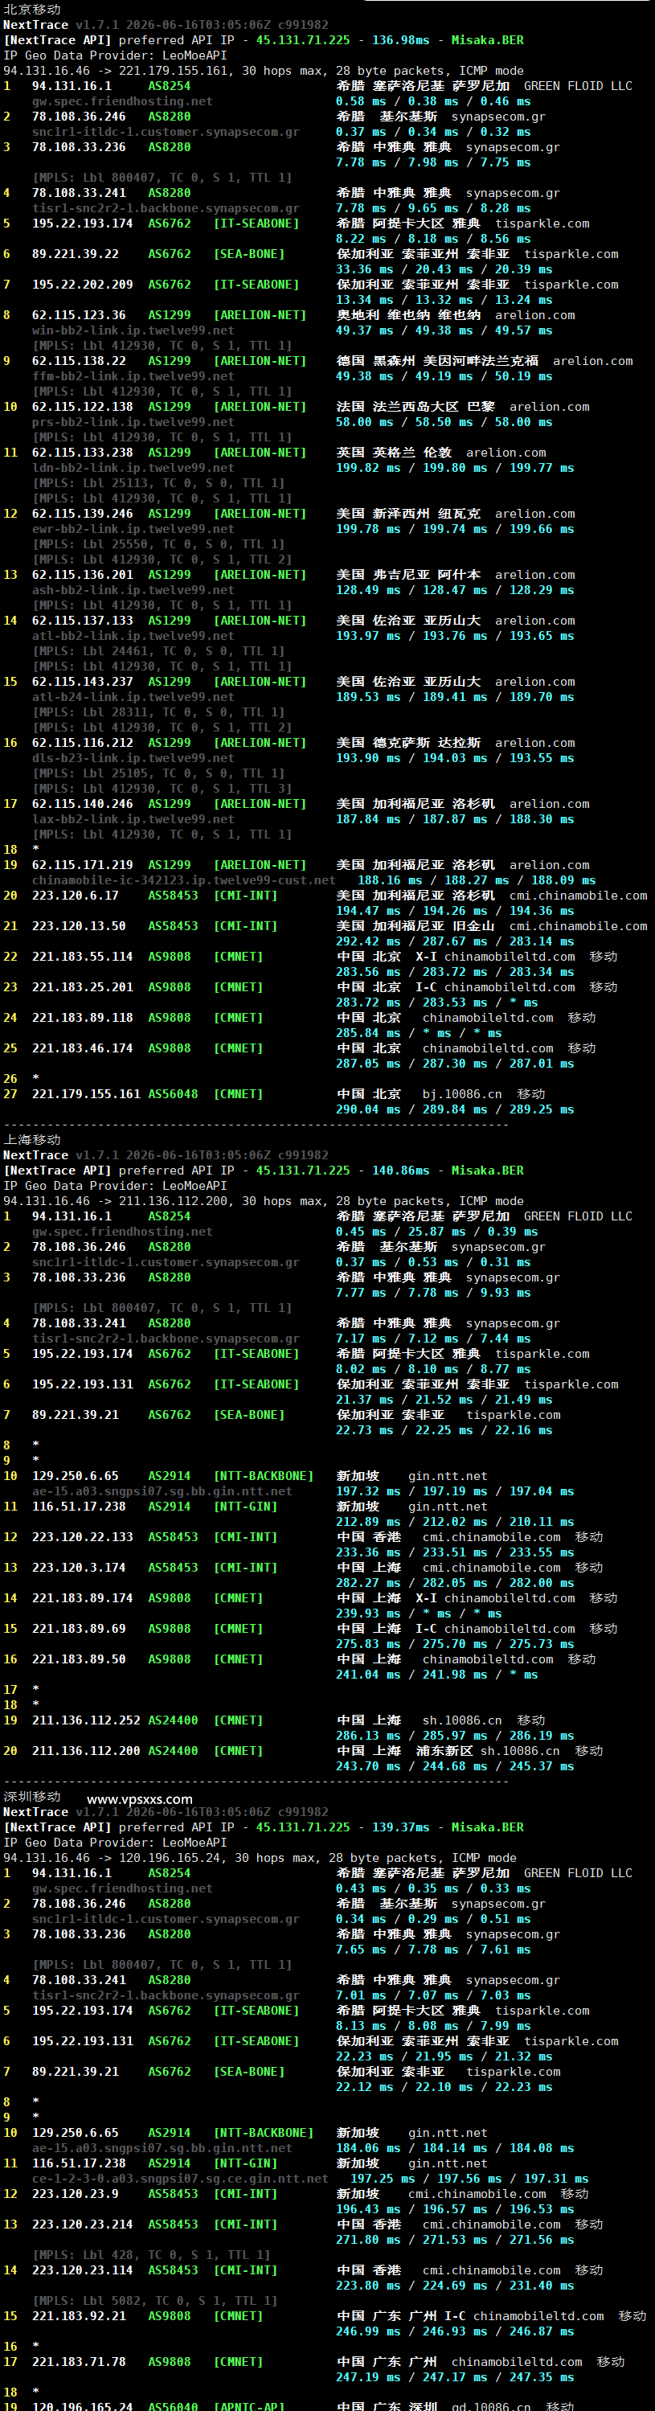Click the heading 深圳移动
655x2411 pixels.
coord(32,1797)
